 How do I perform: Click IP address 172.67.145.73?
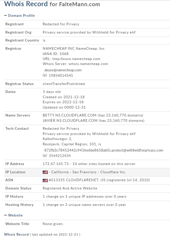click(56, 164)
